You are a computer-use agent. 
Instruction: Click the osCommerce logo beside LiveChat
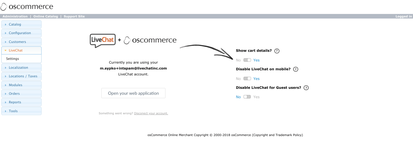tap(150, 40)
